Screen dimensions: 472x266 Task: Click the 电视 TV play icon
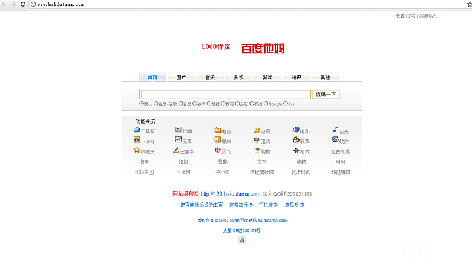tap(257, 130)
